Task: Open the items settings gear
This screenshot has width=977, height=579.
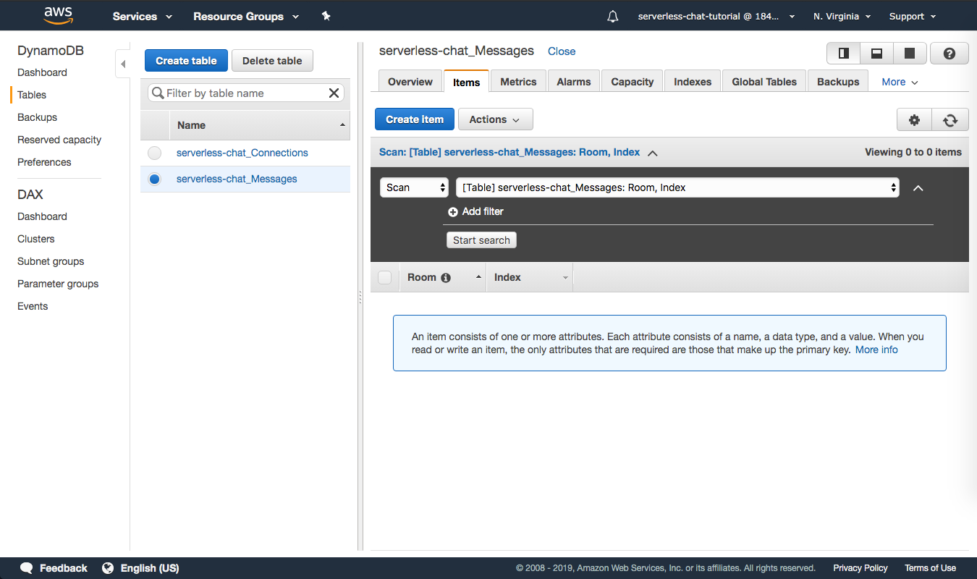Action: click(914, 120)
